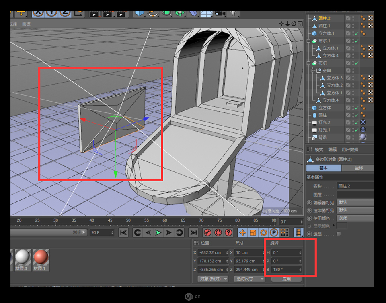The image size is (386, 303).
Task: Collapse the 布尔 object hierarchy
Action: pyautogui.click(x=308, y=63)
